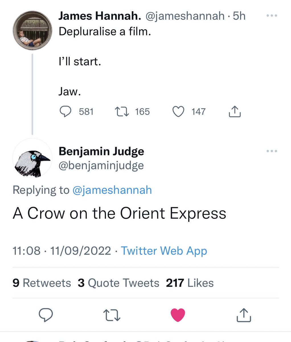Retweet the Orient Express tweet
Image resolution: width=291 pixels, height=342 pixels.
tap(112, 315)
